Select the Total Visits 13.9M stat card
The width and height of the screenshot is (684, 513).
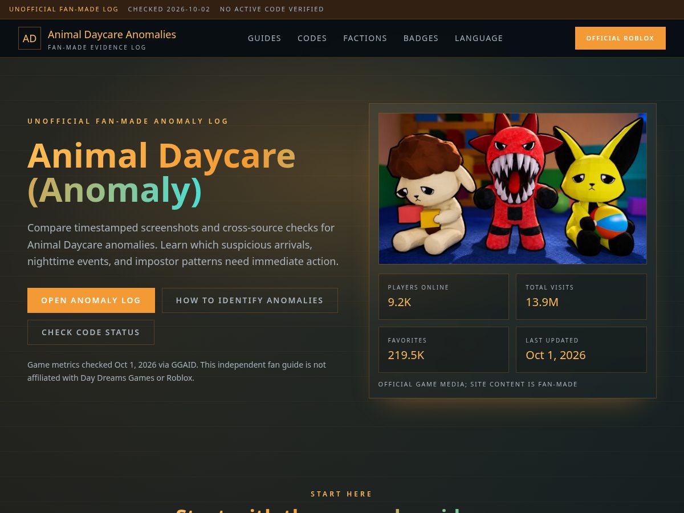tap(581, 296)
